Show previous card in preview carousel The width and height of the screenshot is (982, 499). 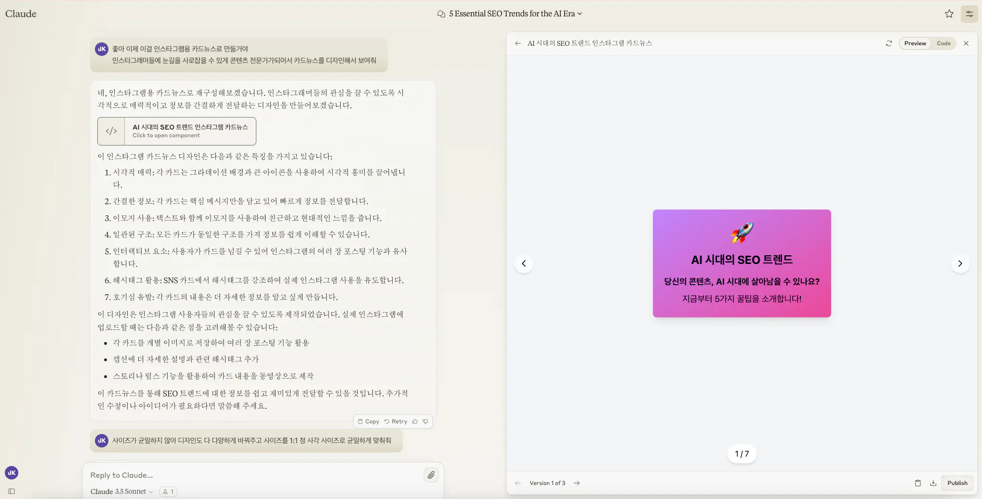coord(524,263)
